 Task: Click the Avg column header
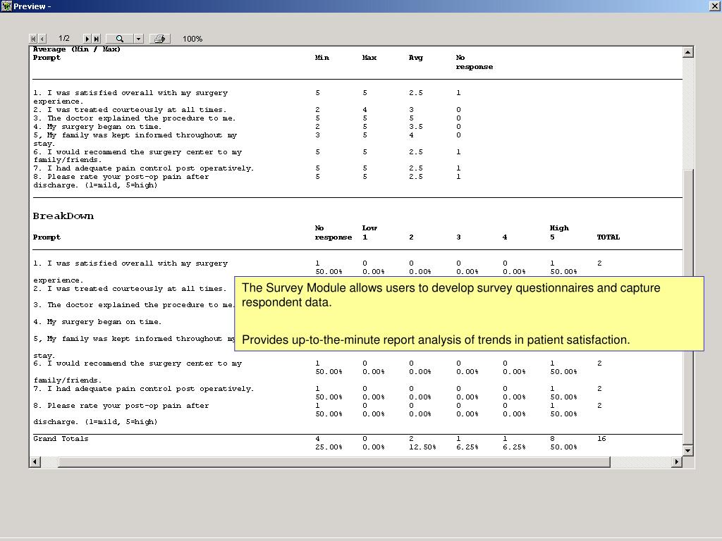click(416, 58)
